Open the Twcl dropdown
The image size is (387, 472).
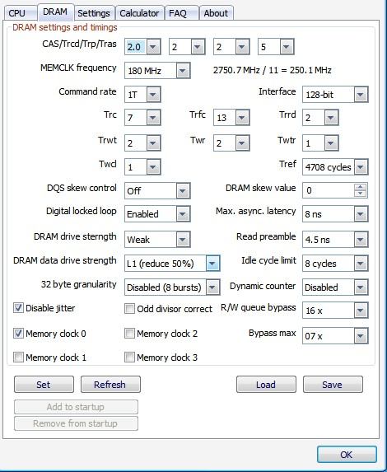[x=142, y=167]
